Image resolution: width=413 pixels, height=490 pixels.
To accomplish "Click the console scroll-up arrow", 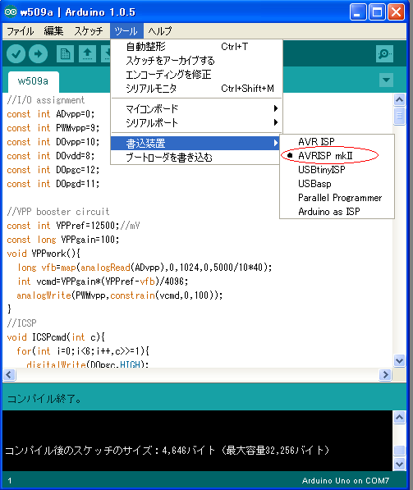I will point(399,418).
